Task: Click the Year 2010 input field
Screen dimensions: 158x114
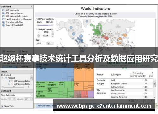Action: (x=40, y=43)
